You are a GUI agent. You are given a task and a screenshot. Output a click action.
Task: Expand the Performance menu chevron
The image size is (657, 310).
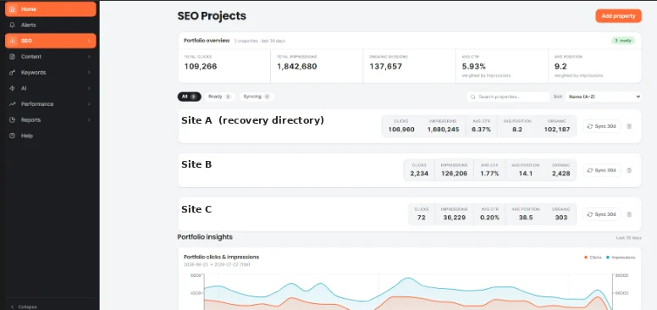click(x=89, y=104)
